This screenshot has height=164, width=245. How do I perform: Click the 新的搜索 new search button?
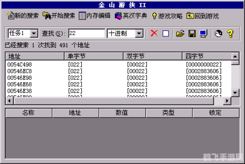(x=23, y=16)
